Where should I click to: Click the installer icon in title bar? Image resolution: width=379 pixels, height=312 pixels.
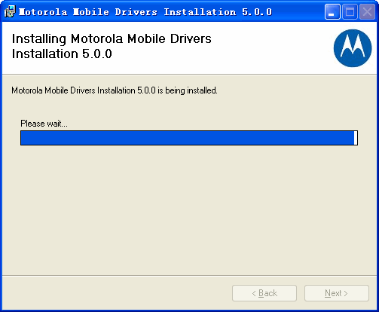coord(10,11)
